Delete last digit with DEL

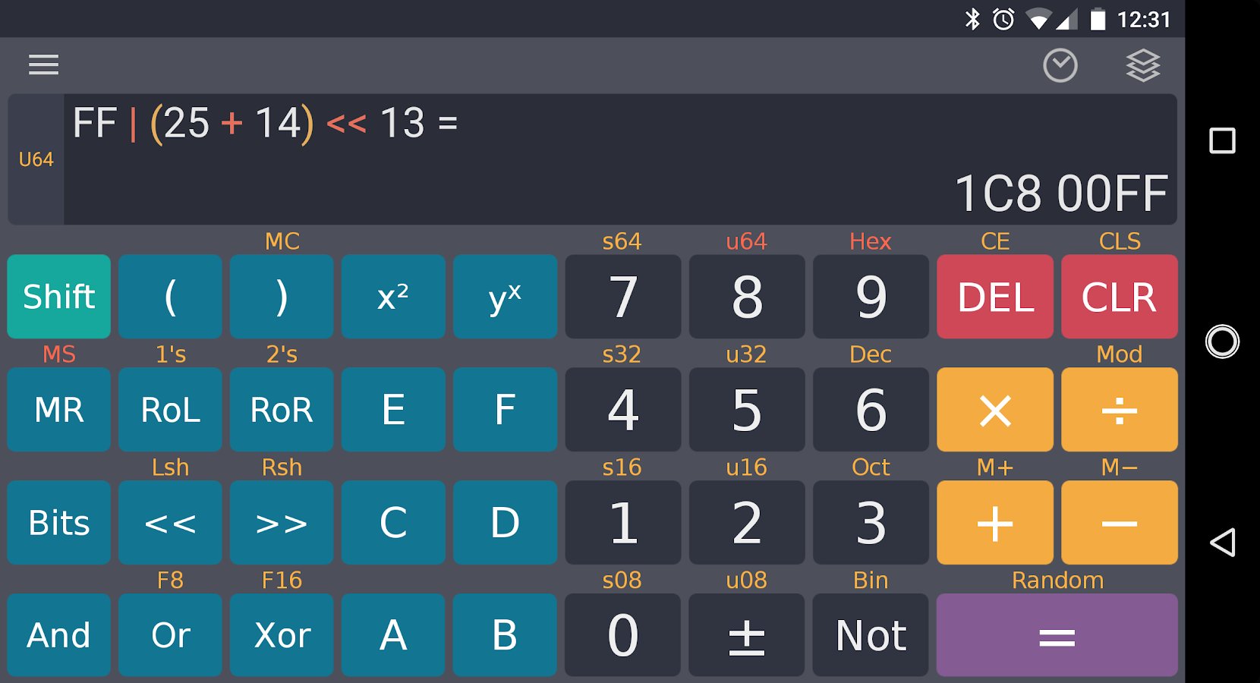point(994,297)
